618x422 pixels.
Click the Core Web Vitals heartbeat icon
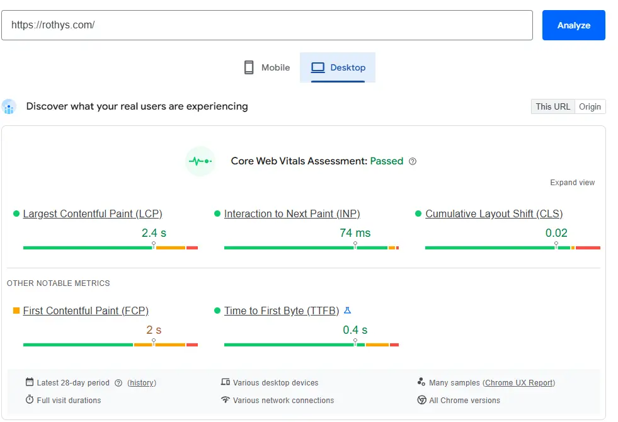click(x=200, y=161)
